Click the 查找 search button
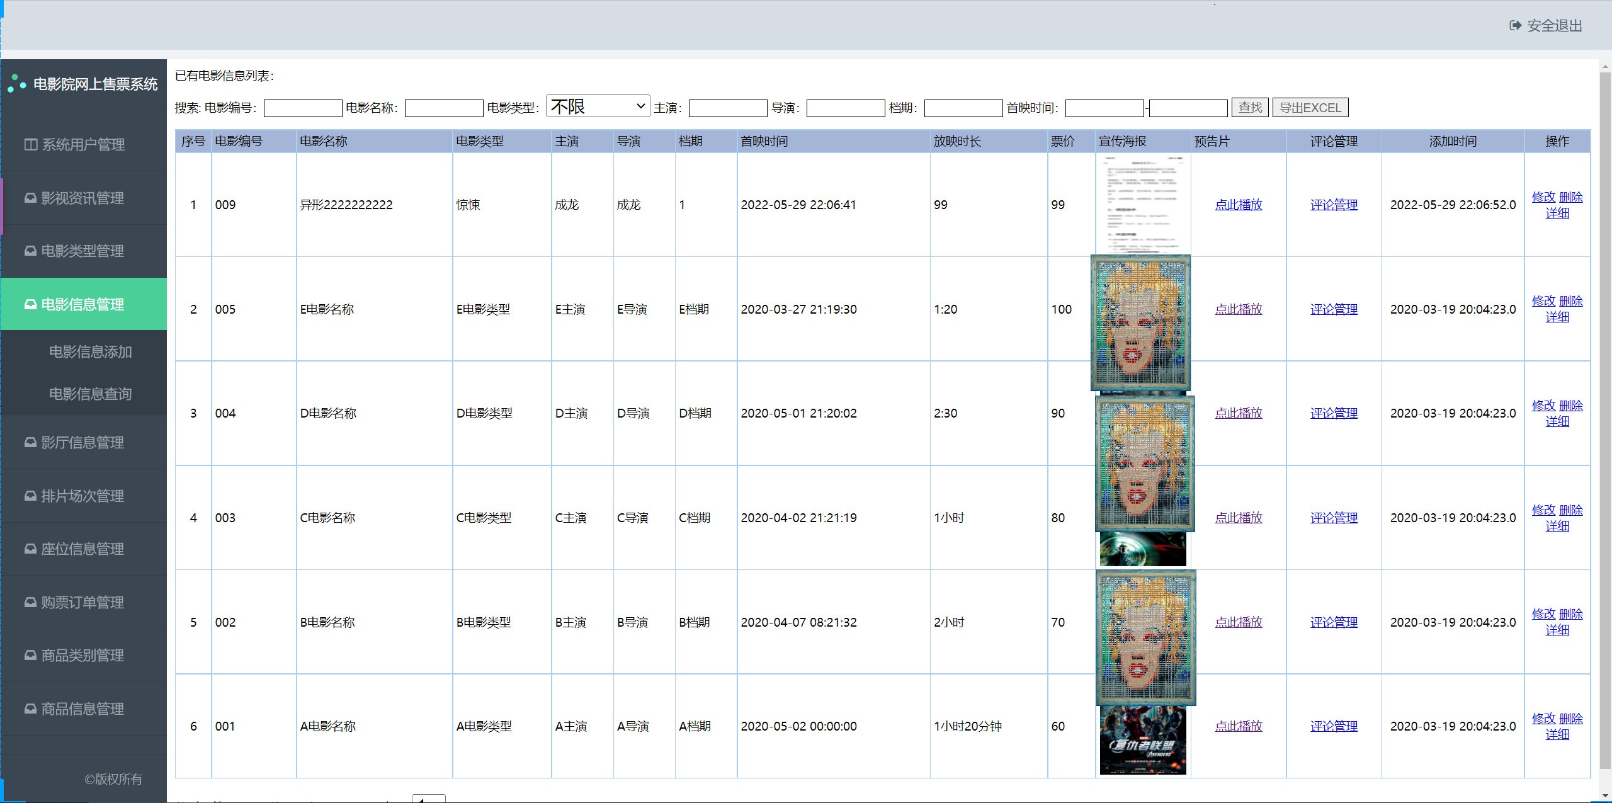1612x803 pixels. [x=1249, y=108]
